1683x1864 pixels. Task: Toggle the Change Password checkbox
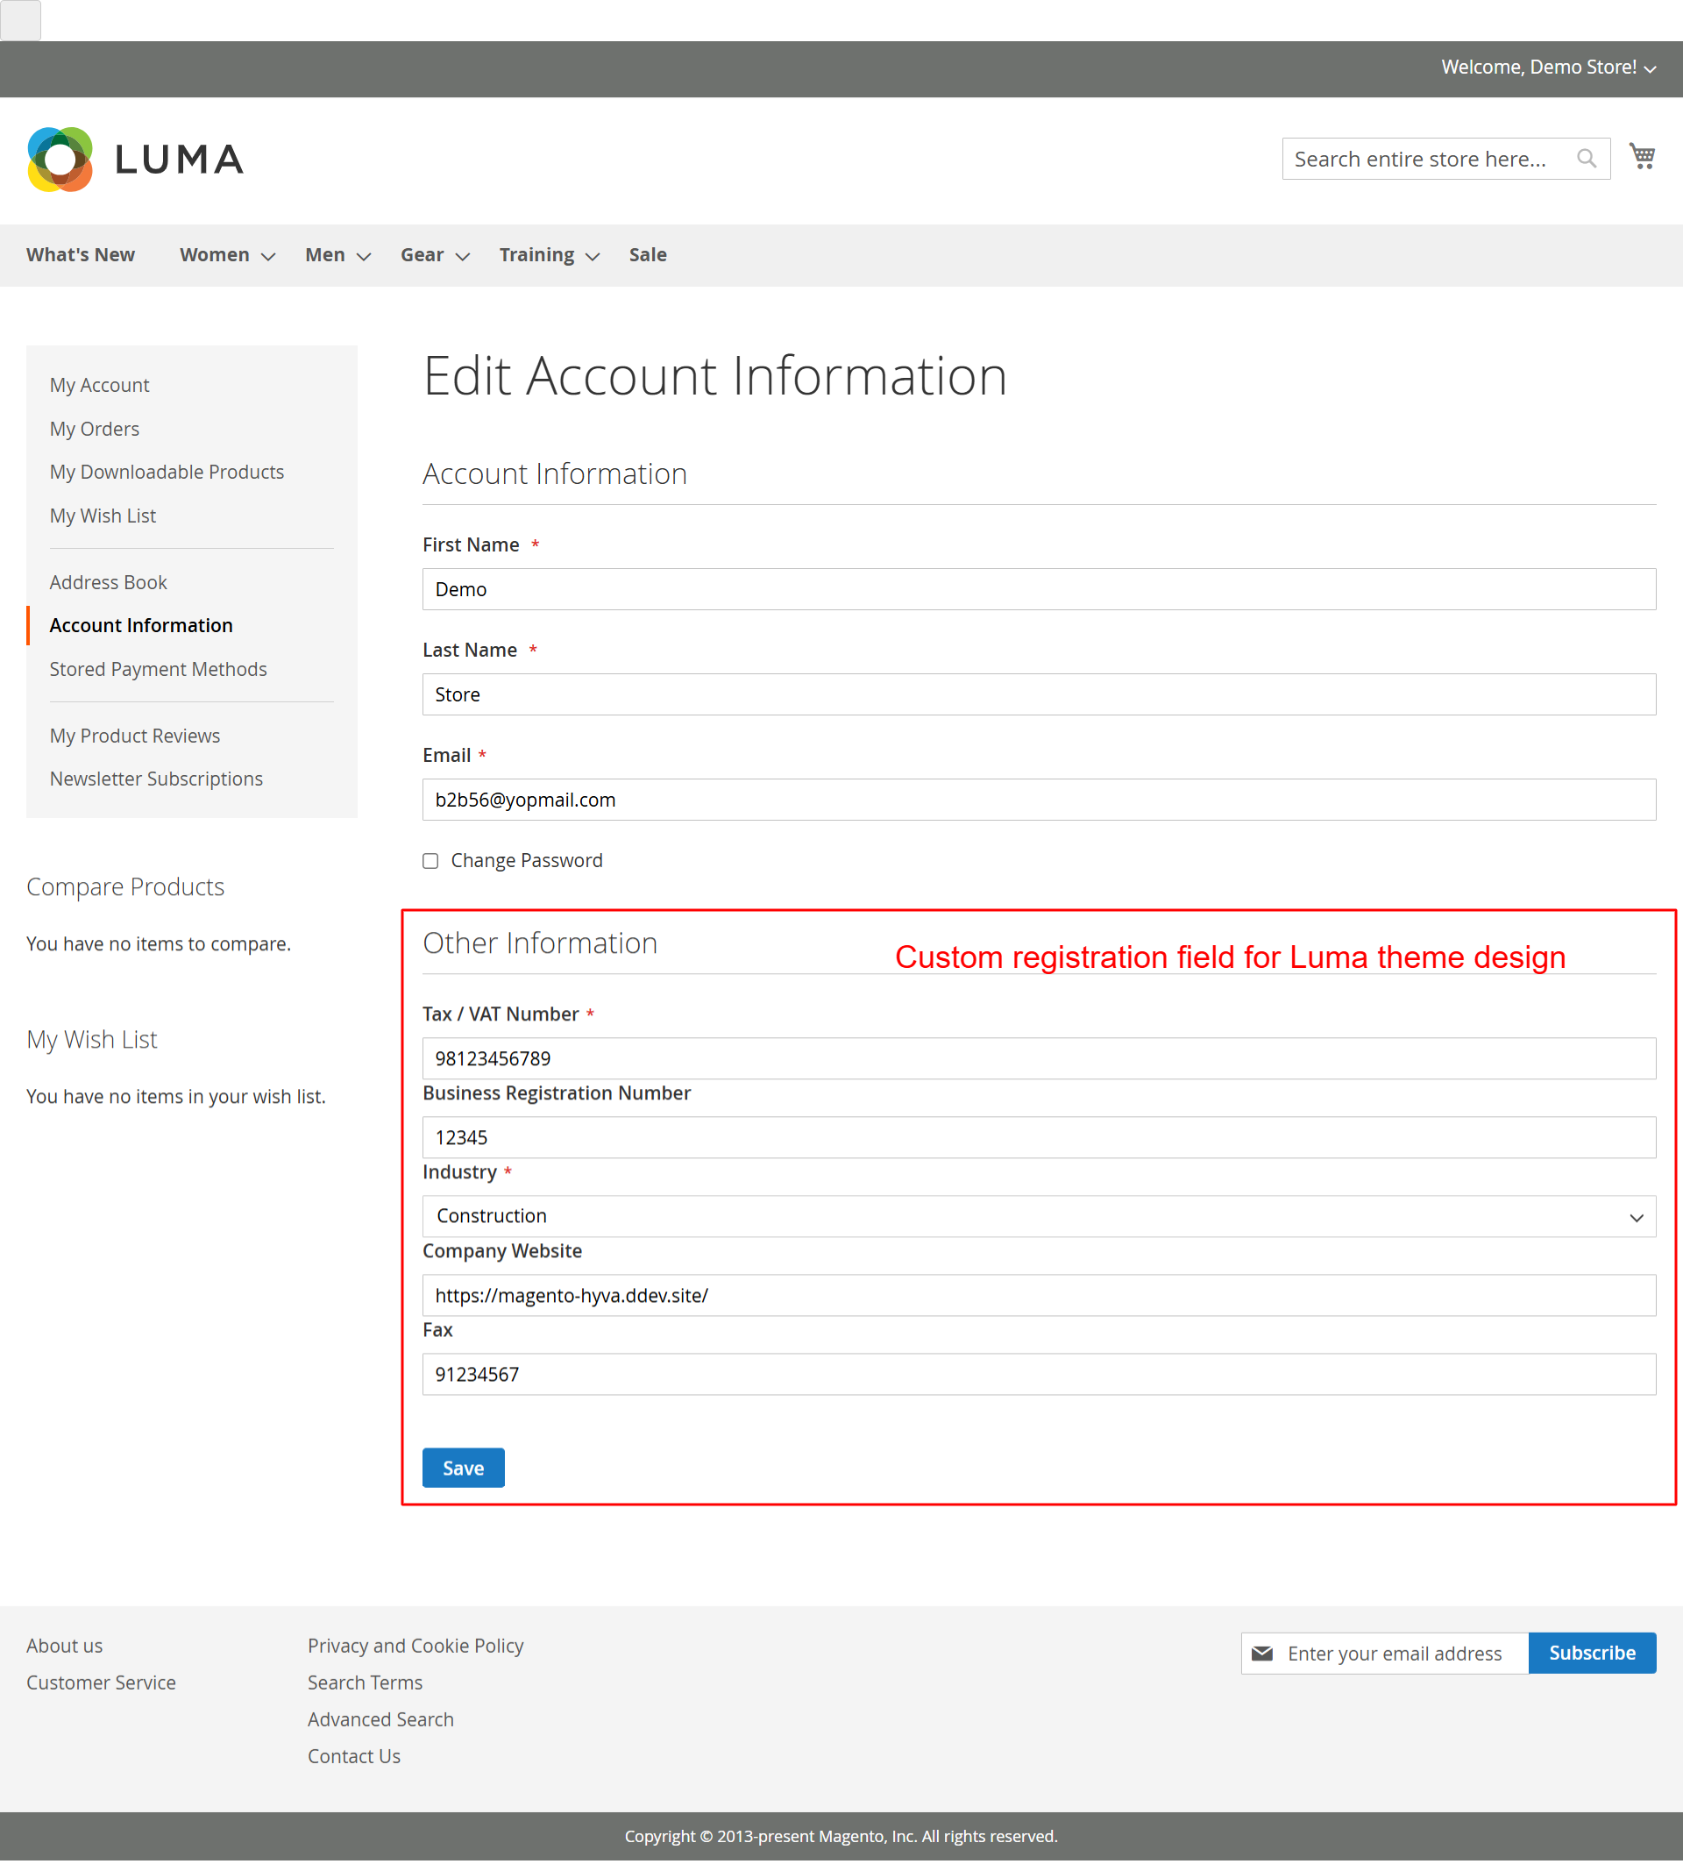tap(430, 861)
